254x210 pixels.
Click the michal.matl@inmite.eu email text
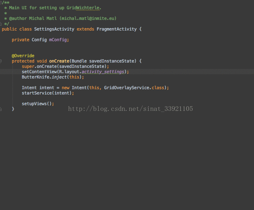point(88,18)
